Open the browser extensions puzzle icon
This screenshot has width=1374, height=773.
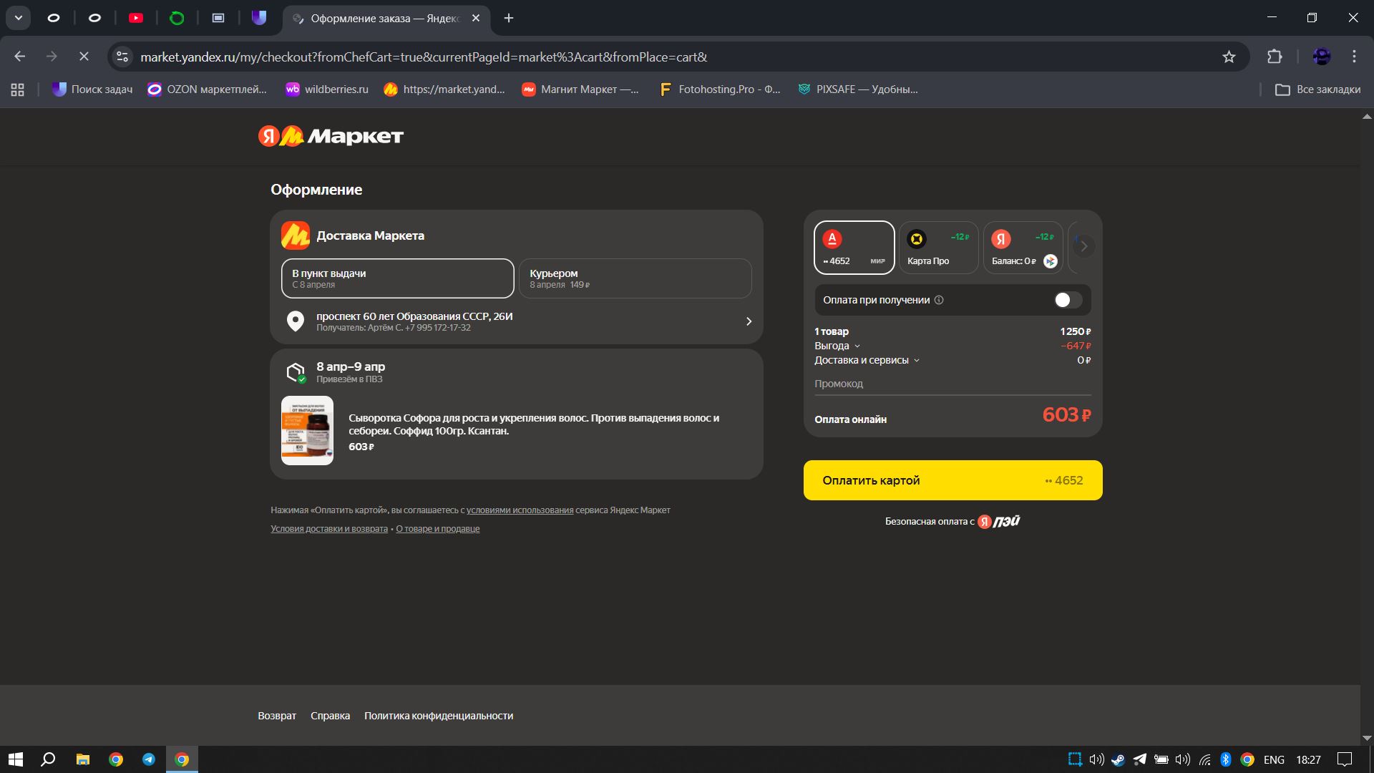pos(1275,57)
